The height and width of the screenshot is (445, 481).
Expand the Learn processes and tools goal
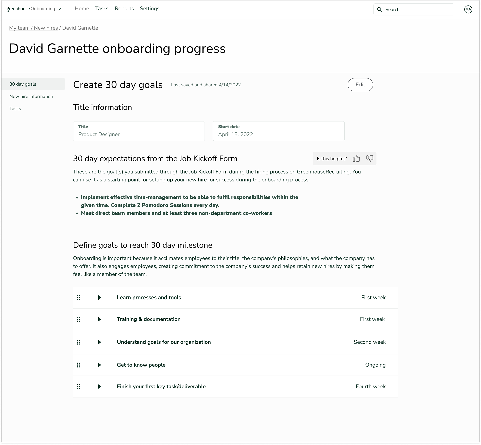99,298
